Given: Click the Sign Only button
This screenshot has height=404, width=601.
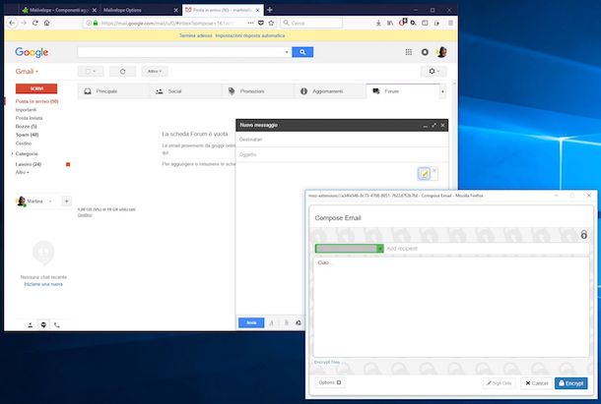Looking at the screenshot, I should click(500, 383).
